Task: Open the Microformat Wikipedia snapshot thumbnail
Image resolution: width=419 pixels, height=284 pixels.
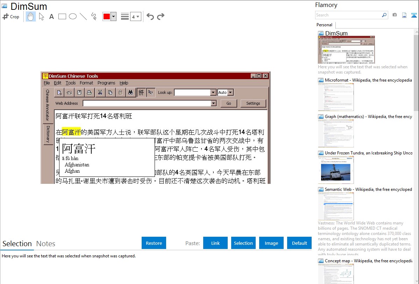Action: coord(336,97)
